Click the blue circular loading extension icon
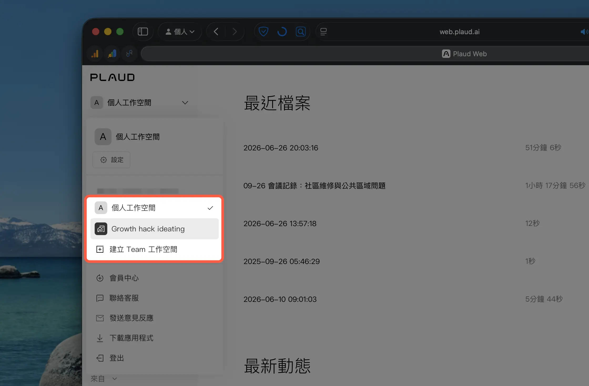This screenshot has height=386, width=589. point(282,32)
